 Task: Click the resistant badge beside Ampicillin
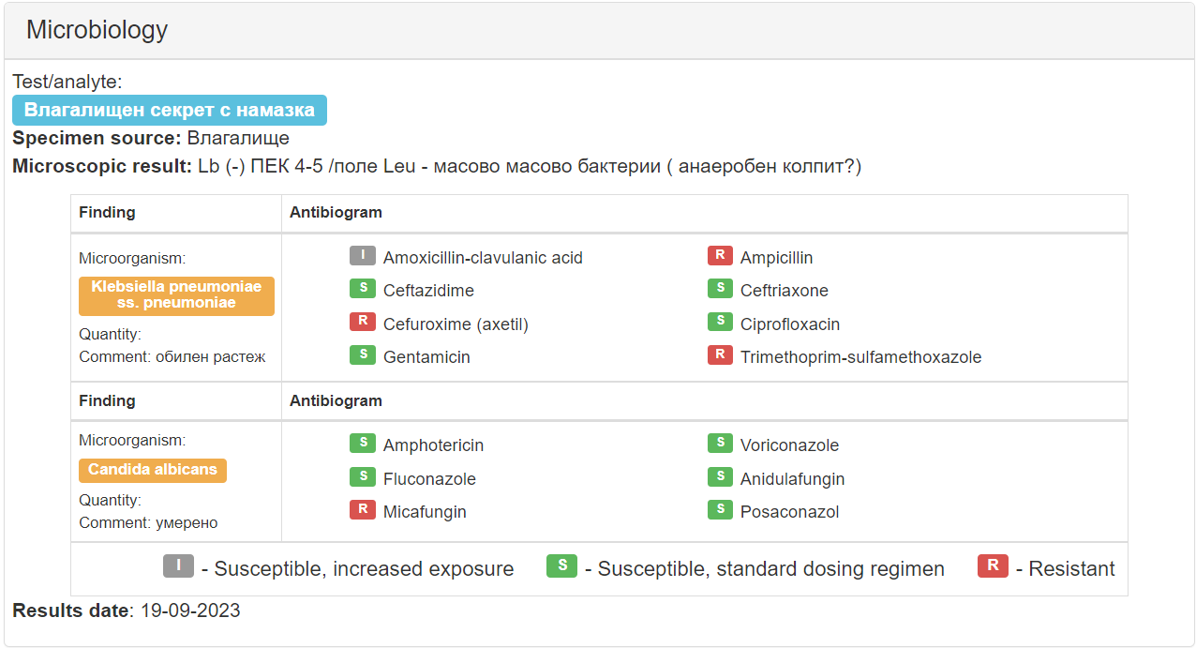coord(720,256)
